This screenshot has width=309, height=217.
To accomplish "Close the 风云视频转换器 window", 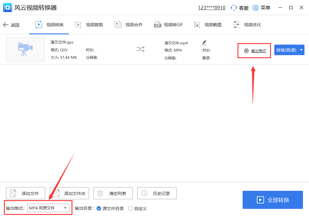I will pos(301,8).
